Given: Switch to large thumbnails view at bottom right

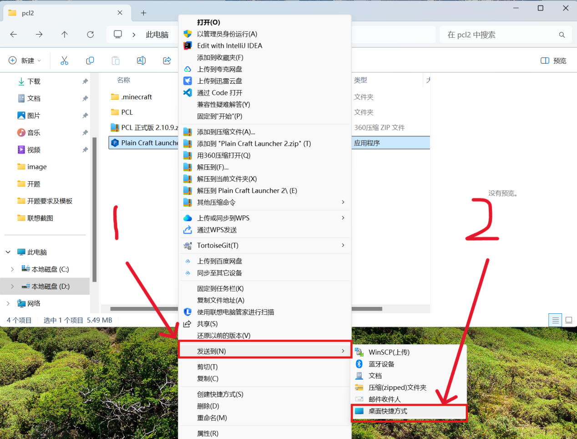Looking at the screenshot, I should coord(569,320).
